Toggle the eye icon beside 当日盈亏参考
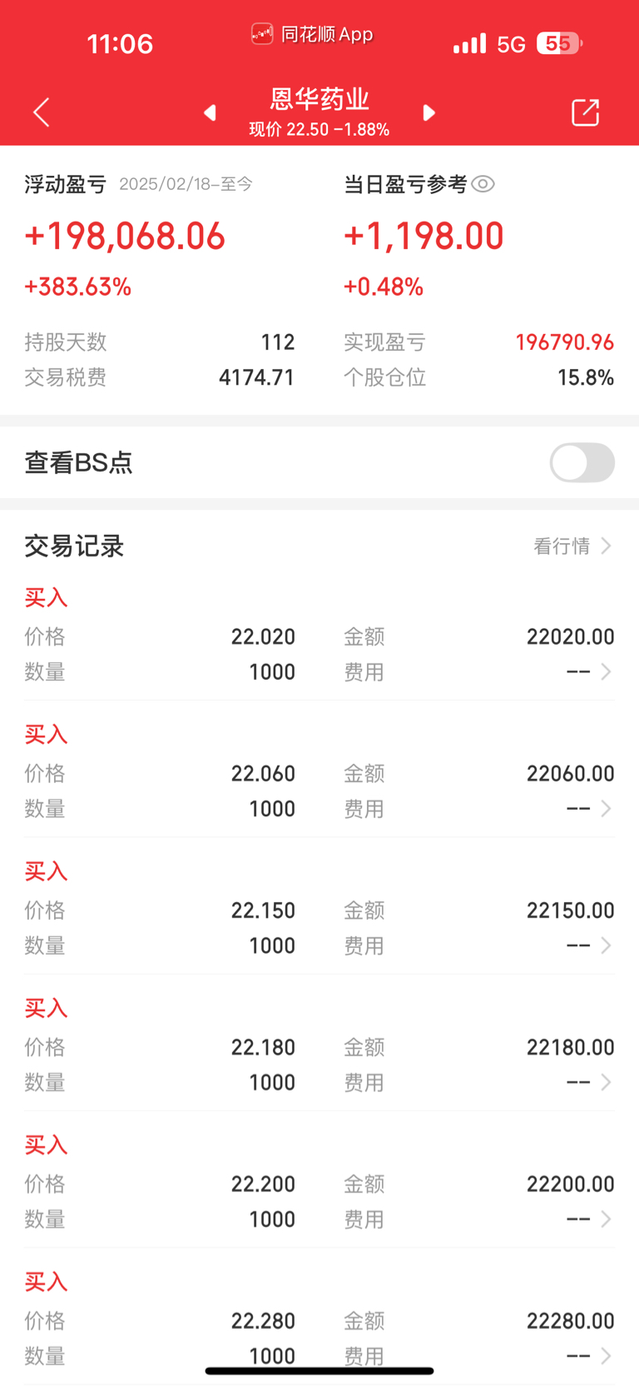This screenshot has width=639, height=1387. click(483, 184)
